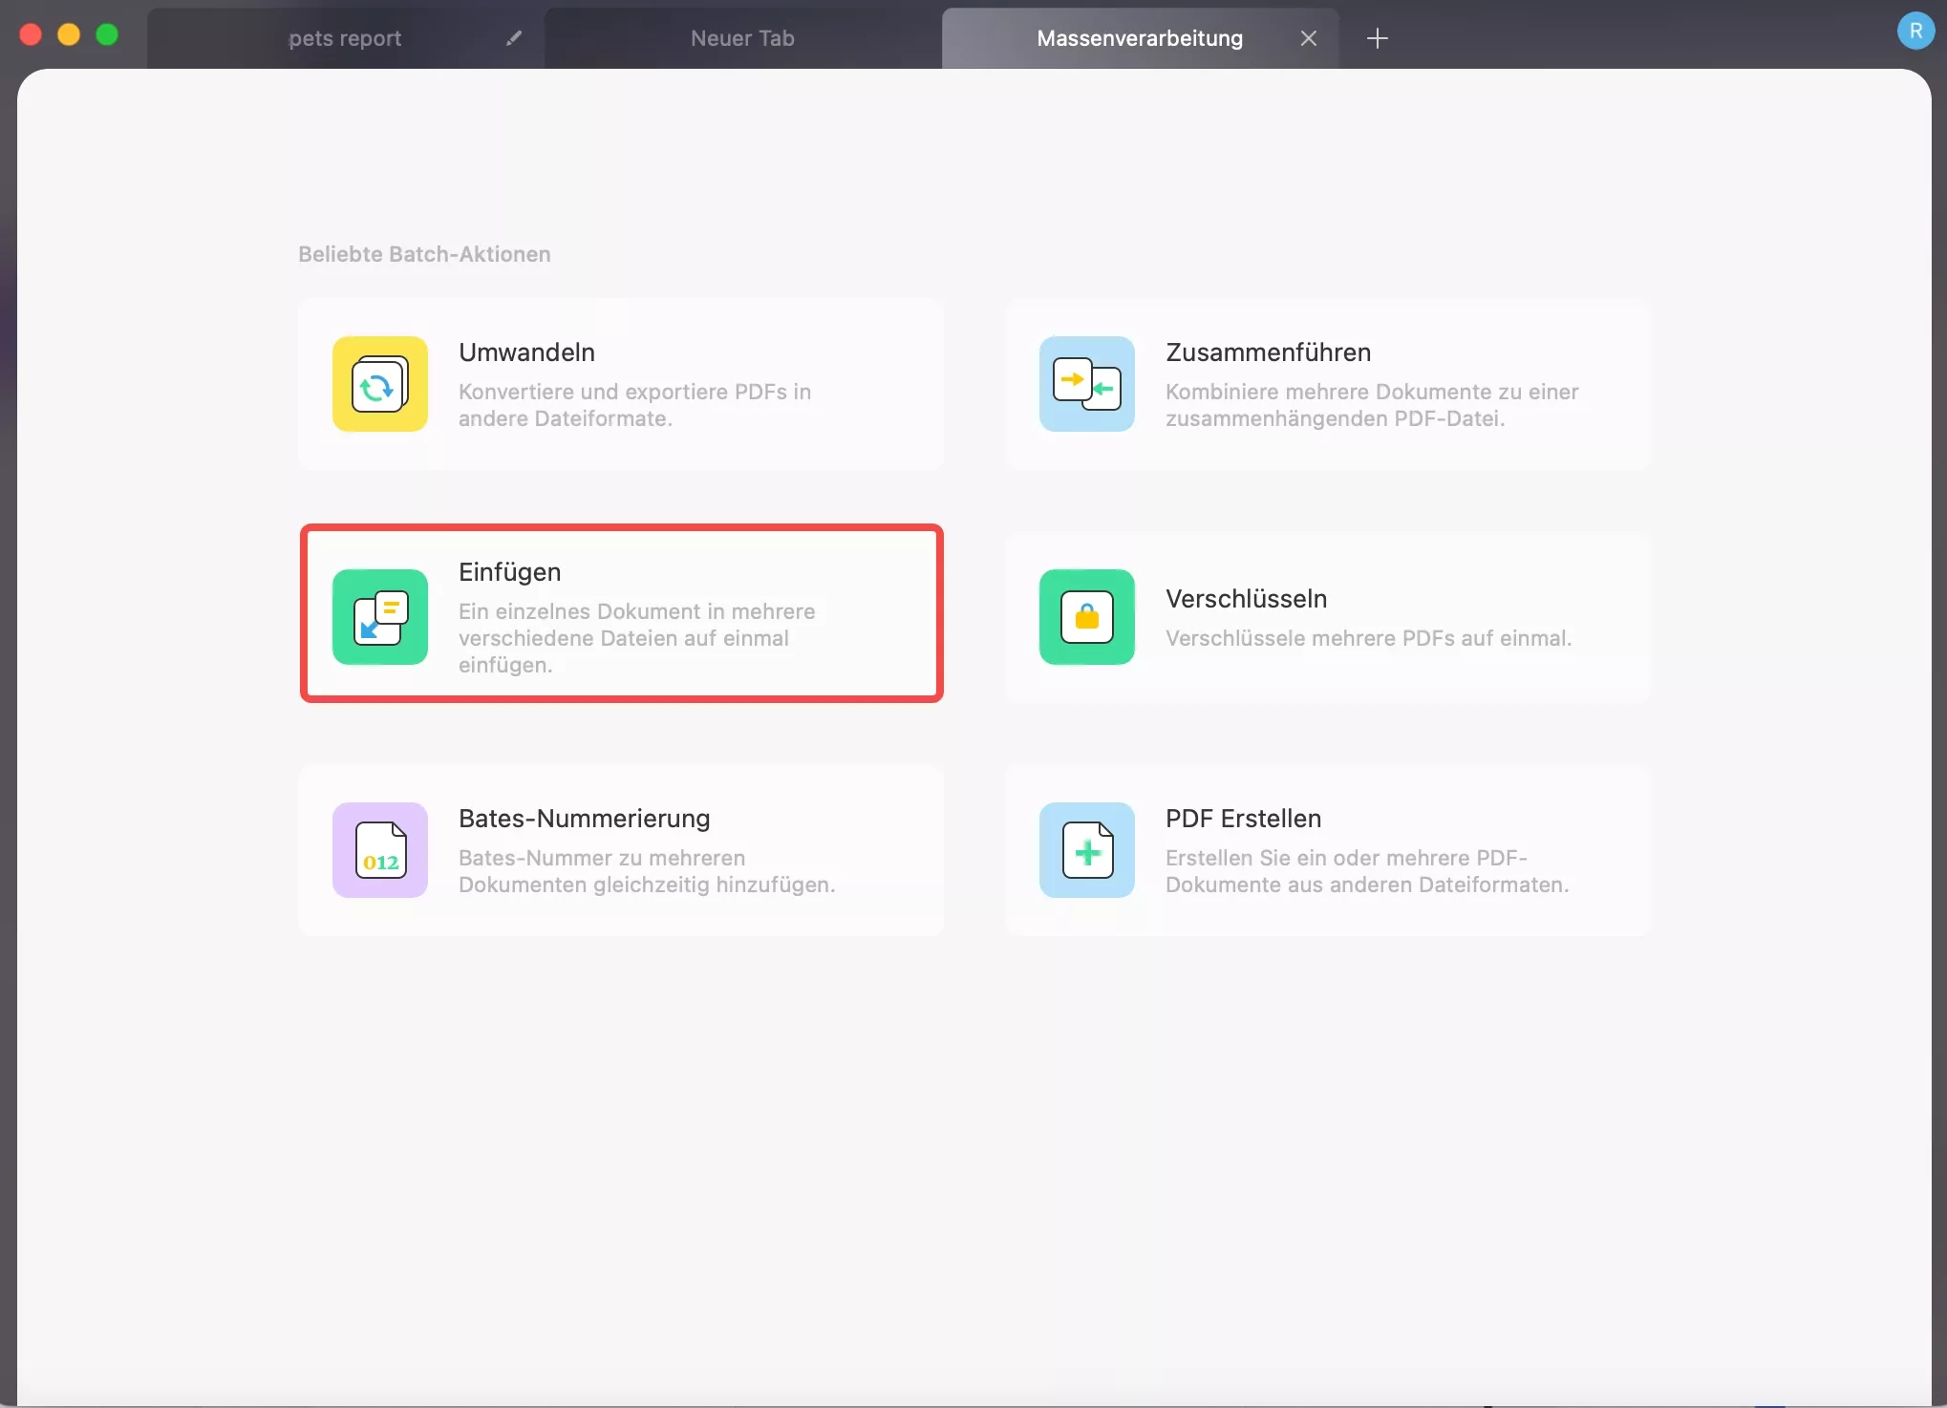Click the 'Verschlüssele mehrere PDFs auf einmal' text

tap(1368, 638)
